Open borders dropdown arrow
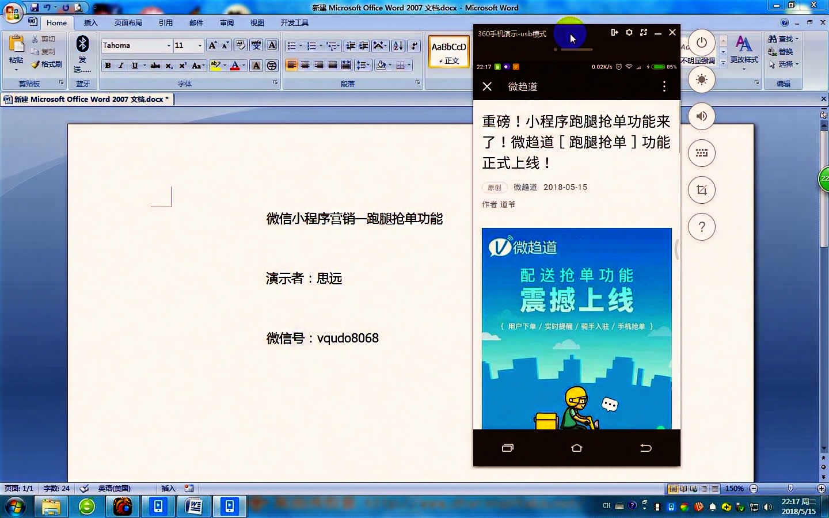 tap(409, 65)
